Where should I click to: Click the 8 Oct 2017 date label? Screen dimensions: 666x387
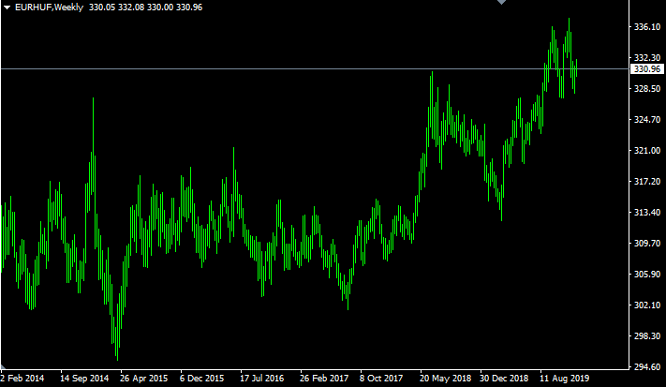tap(381, 378)
